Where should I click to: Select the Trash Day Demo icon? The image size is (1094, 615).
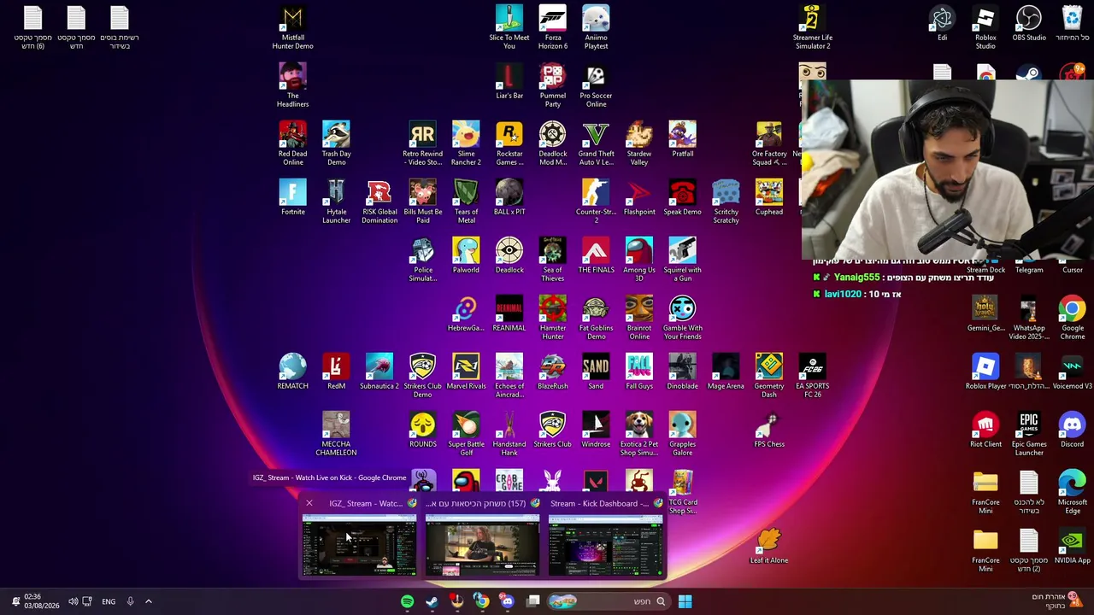(x=336, y=143)
